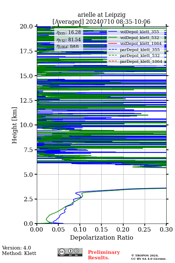Click the parDepol_klett_532 legend label

(140, 56)
